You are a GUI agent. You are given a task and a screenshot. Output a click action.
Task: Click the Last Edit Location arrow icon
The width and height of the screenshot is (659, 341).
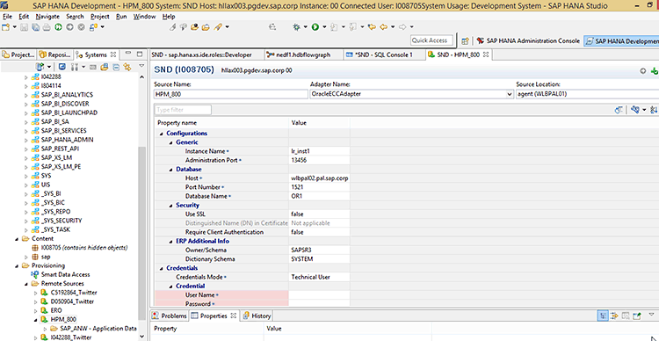pyautogui.click(x=371, y=27)
